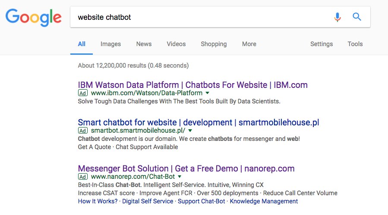Select the Shopping tab
The height and width of the screenshot is (215, 388).
tap(214, 44)
